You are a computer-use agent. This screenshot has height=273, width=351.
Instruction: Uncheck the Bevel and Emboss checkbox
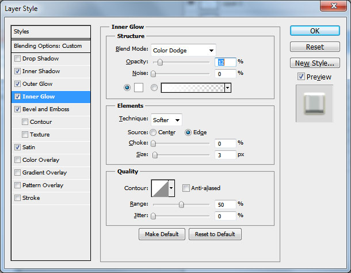click(17, 109)
